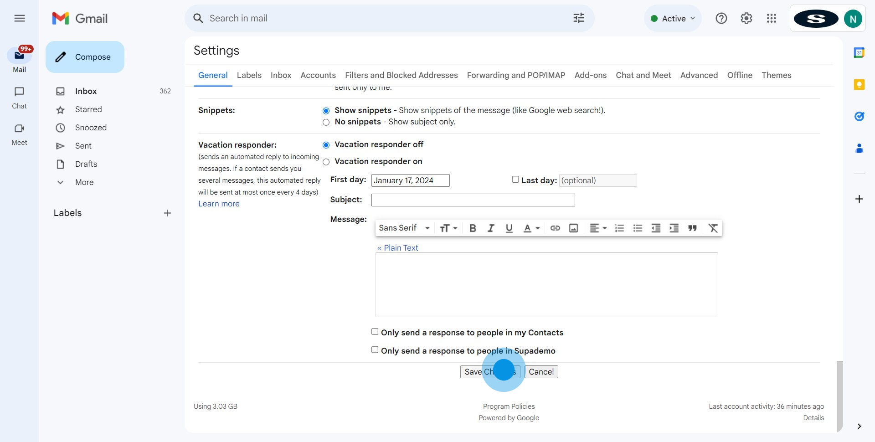Remove formatting with the clear icon
The width and height of the screenshot is (875, 442).
pos(713,228)
